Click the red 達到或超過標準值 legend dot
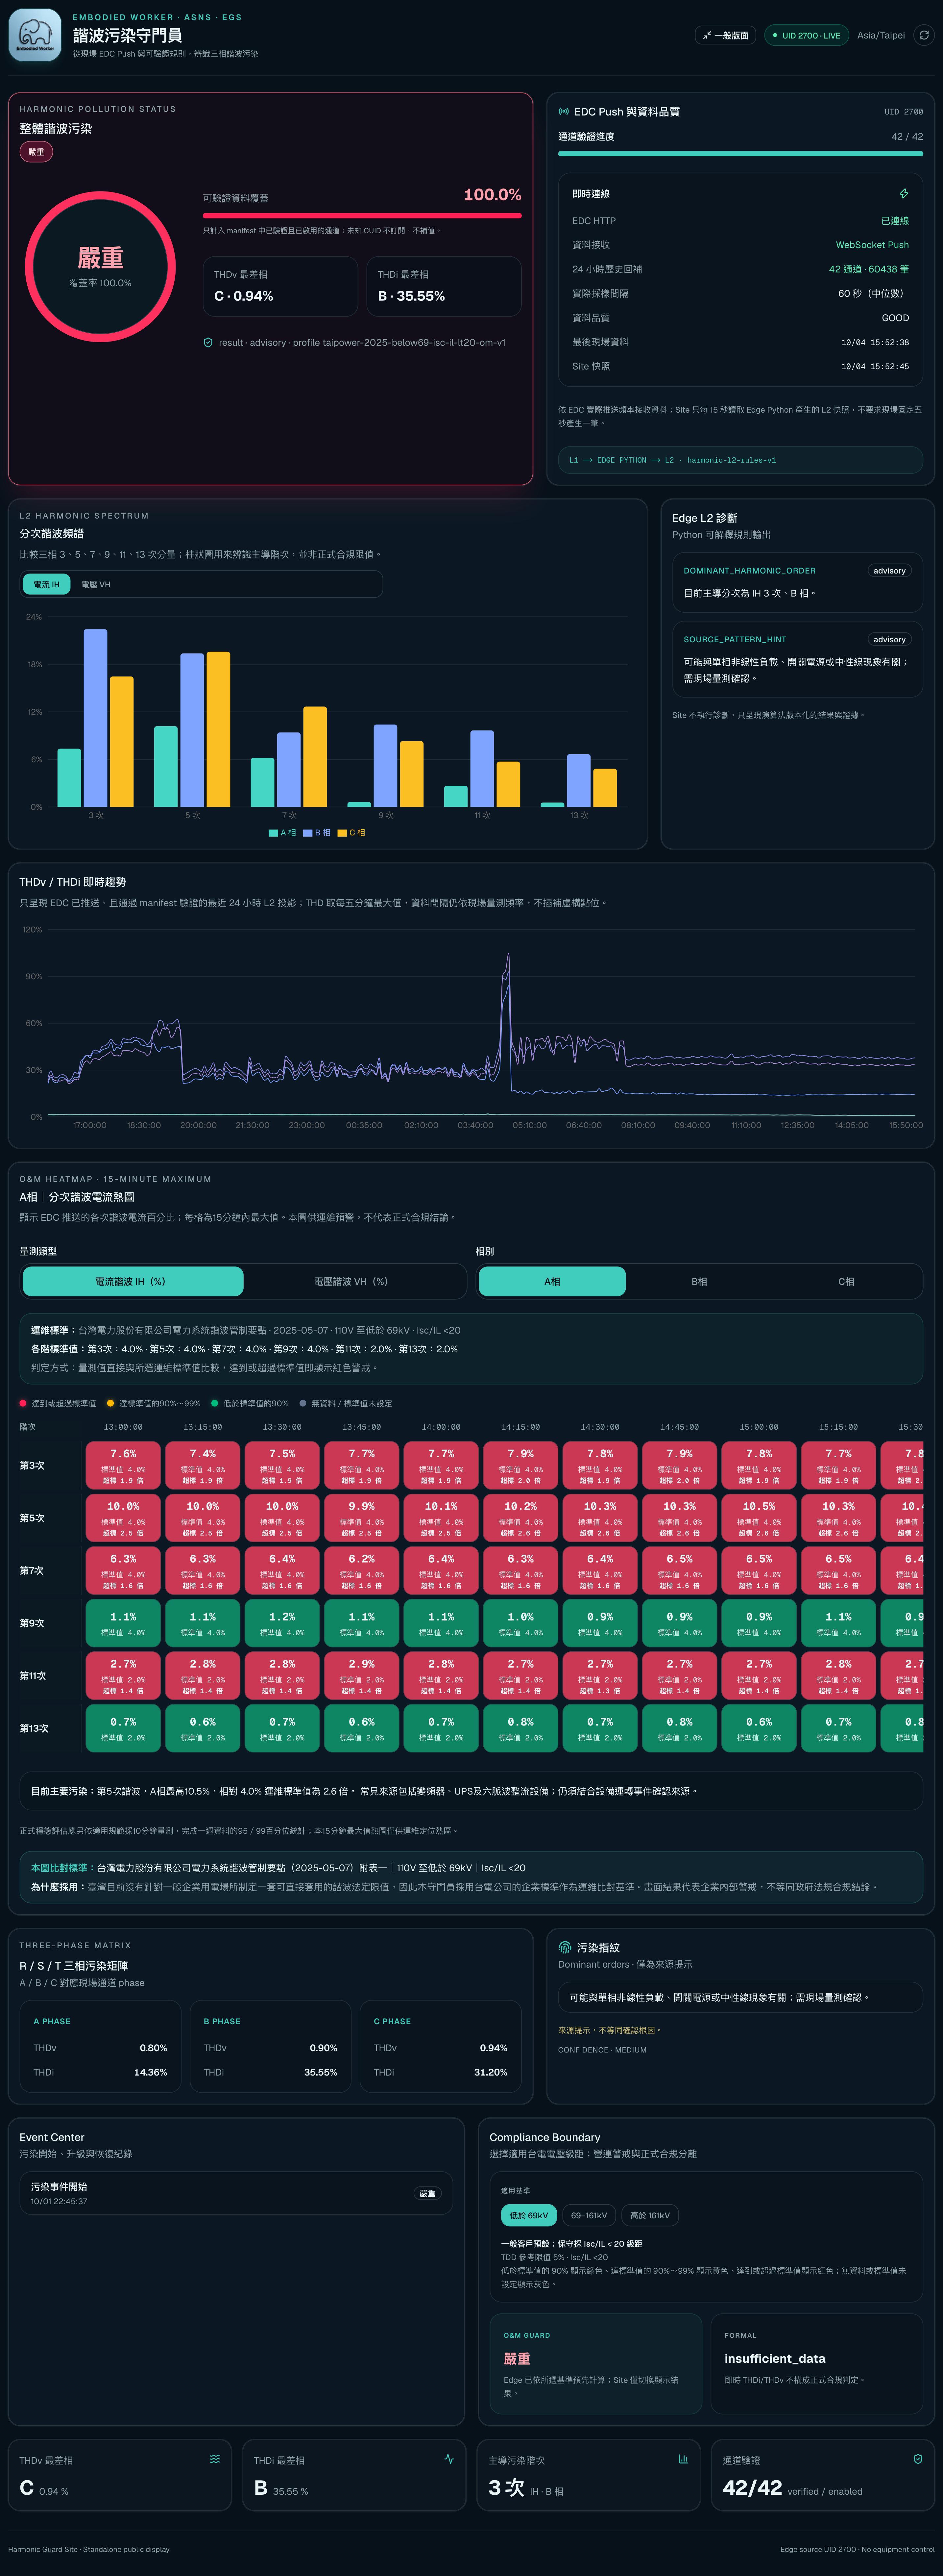Screen dimensions: 943x2576 pos(23,1403)
